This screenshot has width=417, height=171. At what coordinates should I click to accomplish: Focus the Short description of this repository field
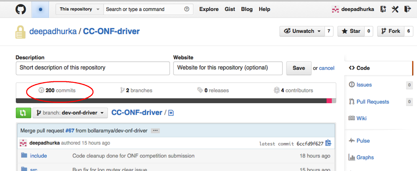93,68
